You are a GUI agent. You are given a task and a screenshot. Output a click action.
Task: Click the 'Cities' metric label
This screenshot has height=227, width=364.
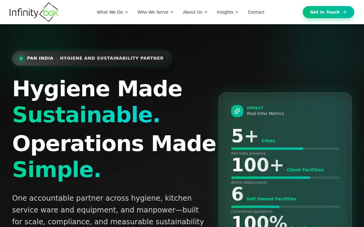tap(268, 141)
